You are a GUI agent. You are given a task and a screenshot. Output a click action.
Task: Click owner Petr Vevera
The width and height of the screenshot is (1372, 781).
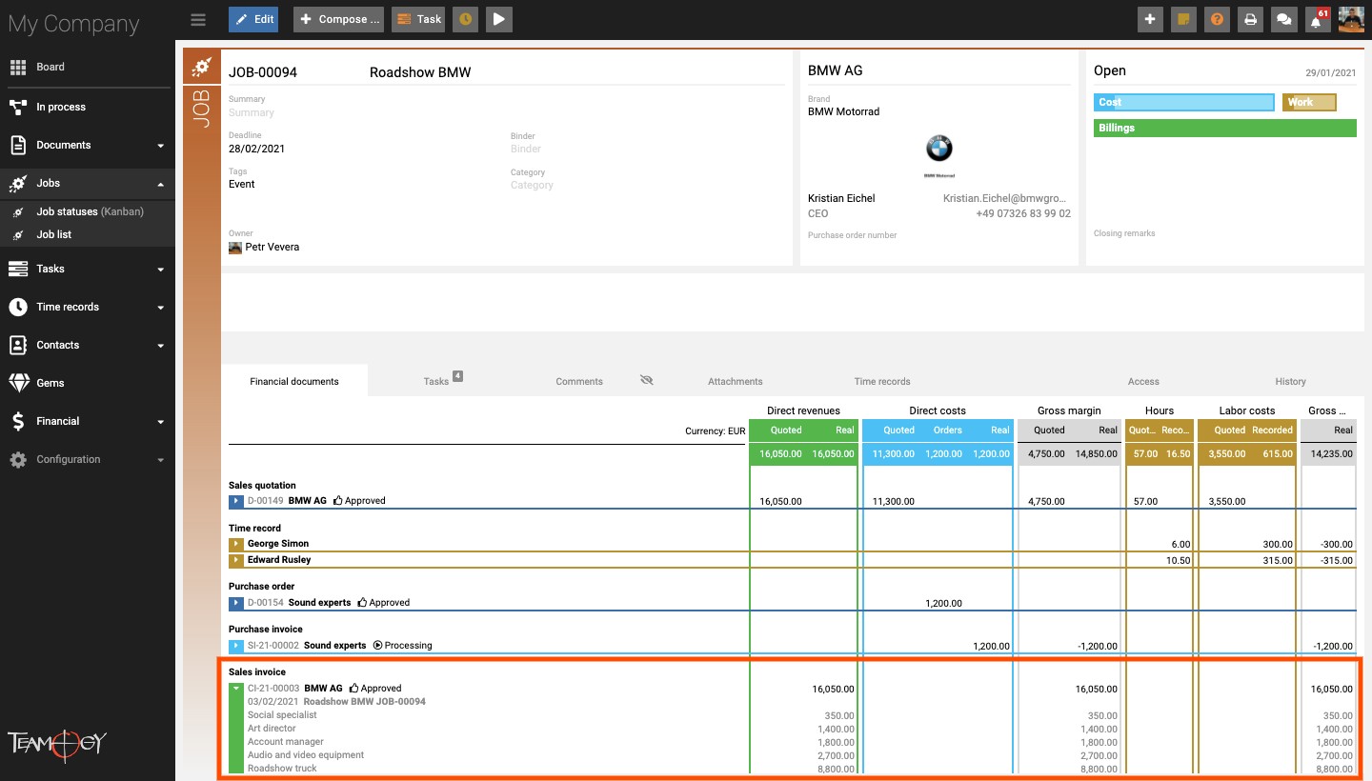tap(272, 247)
